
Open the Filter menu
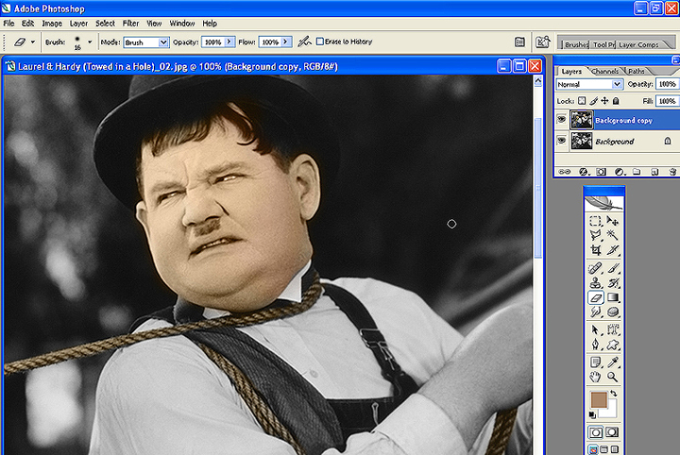click(x=130, y=23)
